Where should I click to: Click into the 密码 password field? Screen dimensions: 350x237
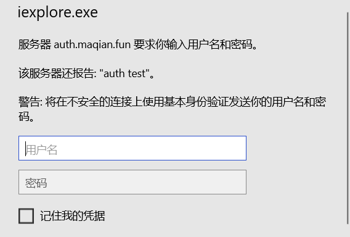(x=132, y=182)
